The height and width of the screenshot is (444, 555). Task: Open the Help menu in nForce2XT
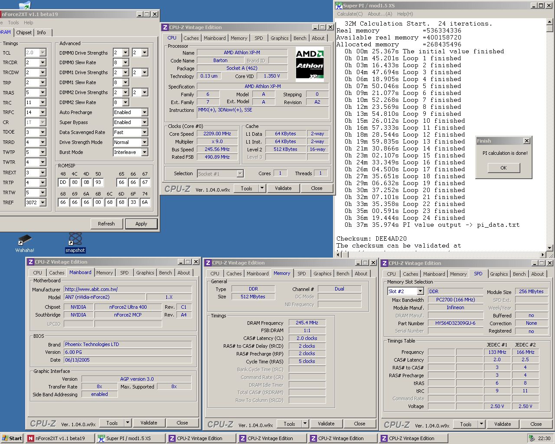29,23
